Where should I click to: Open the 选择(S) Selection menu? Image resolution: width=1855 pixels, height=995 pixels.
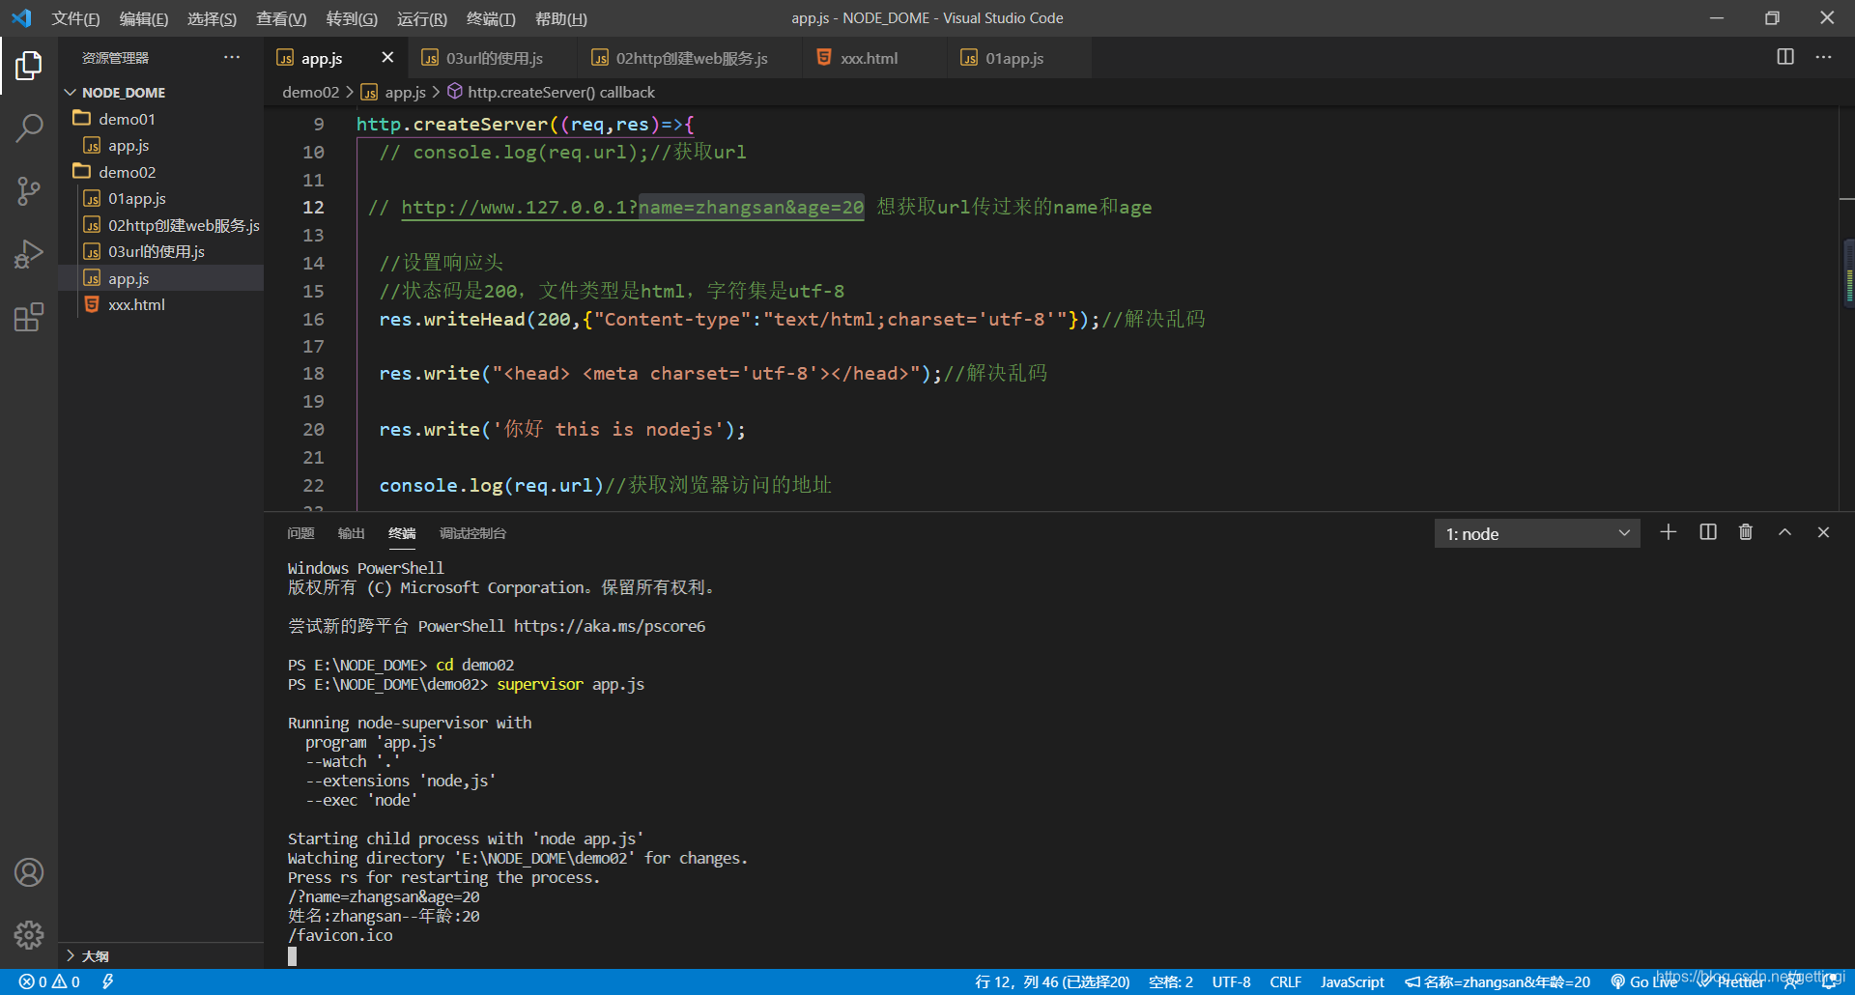tap(212, 18)
